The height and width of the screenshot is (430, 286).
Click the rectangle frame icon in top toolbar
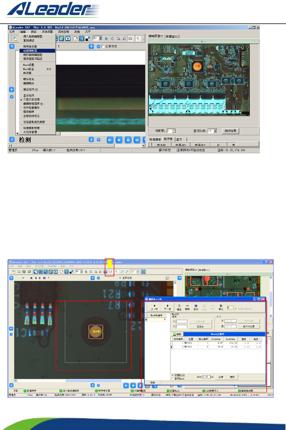(x=130, y=38)
